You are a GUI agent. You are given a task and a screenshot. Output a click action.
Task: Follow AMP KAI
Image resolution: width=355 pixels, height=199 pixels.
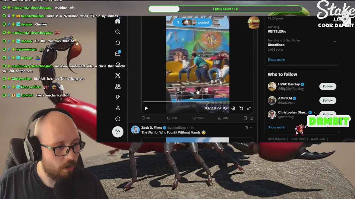tap(328, 100)
